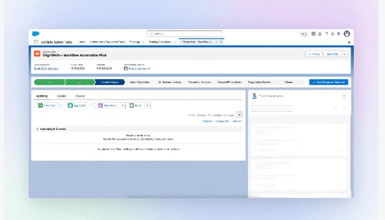Click the Salesforce cloud logo
The width and height of the screenshot is (385, 220).
point(35,33)
